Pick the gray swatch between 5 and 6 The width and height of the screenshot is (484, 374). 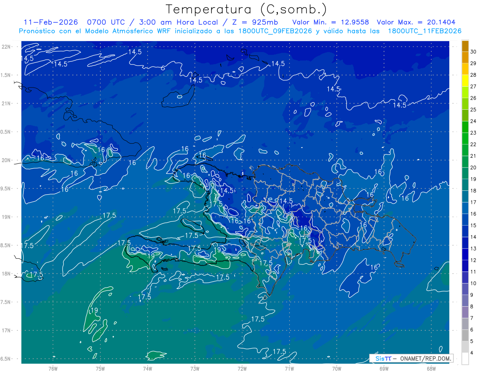pos(465,336)
